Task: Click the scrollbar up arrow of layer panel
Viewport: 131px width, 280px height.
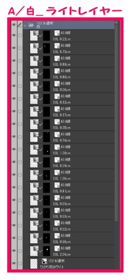Action: coord(116,23)
